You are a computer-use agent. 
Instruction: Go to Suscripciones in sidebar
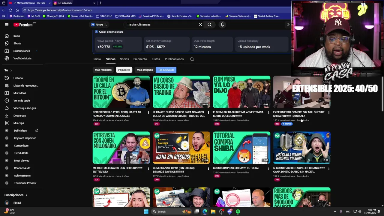click(21, 51)
